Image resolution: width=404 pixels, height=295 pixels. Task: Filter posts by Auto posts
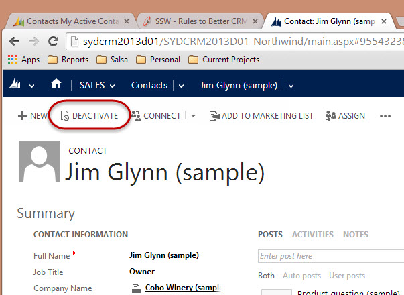(301, 276)
